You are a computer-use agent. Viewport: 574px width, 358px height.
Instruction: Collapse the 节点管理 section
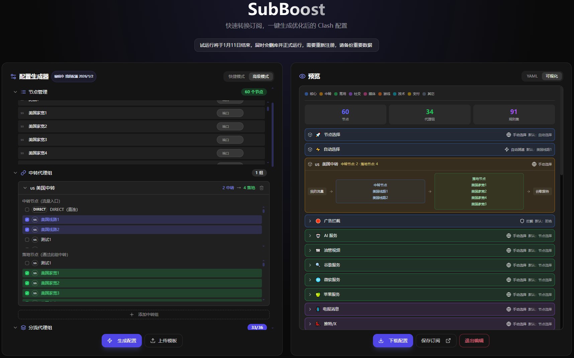[15, 92]
